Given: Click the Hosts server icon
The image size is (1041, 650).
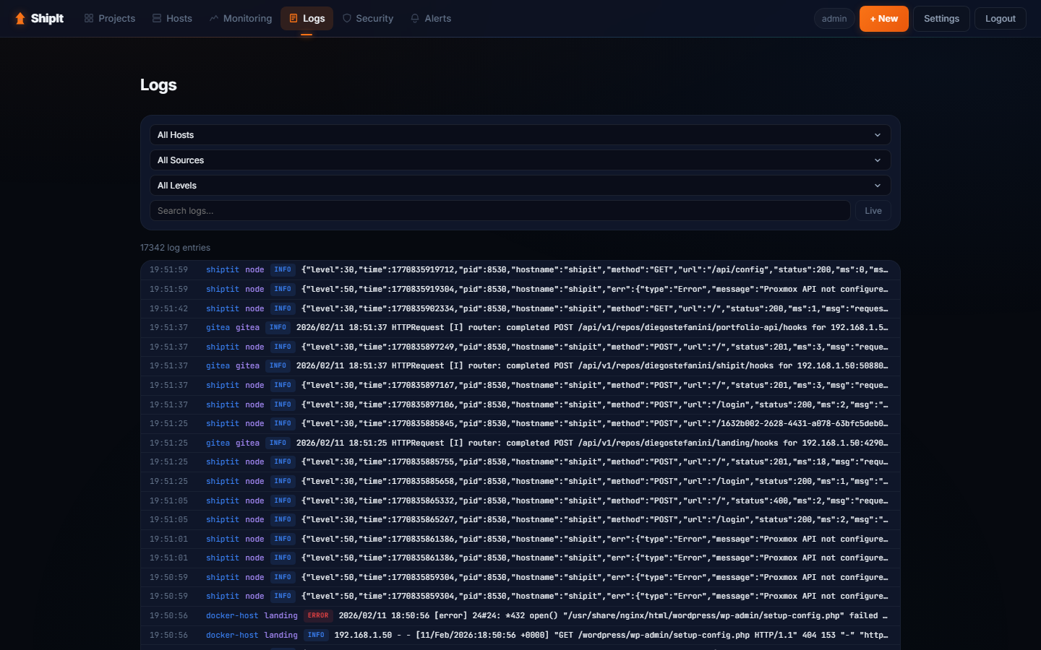Looking at the screenshot, I should pyautogui.click(x=157, y=19).
